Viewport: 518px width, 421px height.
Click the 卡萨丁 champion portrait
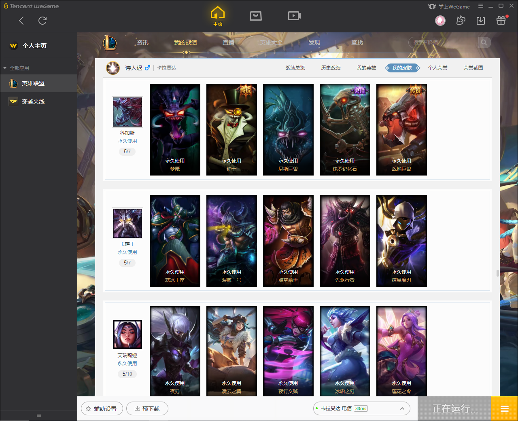127,223
